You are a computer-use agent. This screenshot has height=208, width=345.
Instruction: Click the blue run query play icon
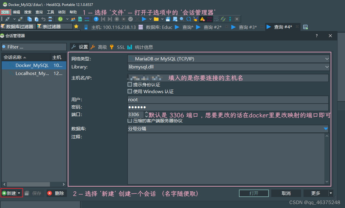click(x=144, y=19)
